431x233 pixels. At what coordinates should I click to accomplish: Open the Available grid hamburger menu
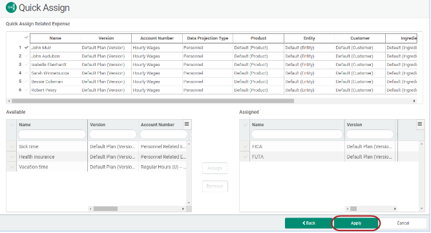click(187, 124)
